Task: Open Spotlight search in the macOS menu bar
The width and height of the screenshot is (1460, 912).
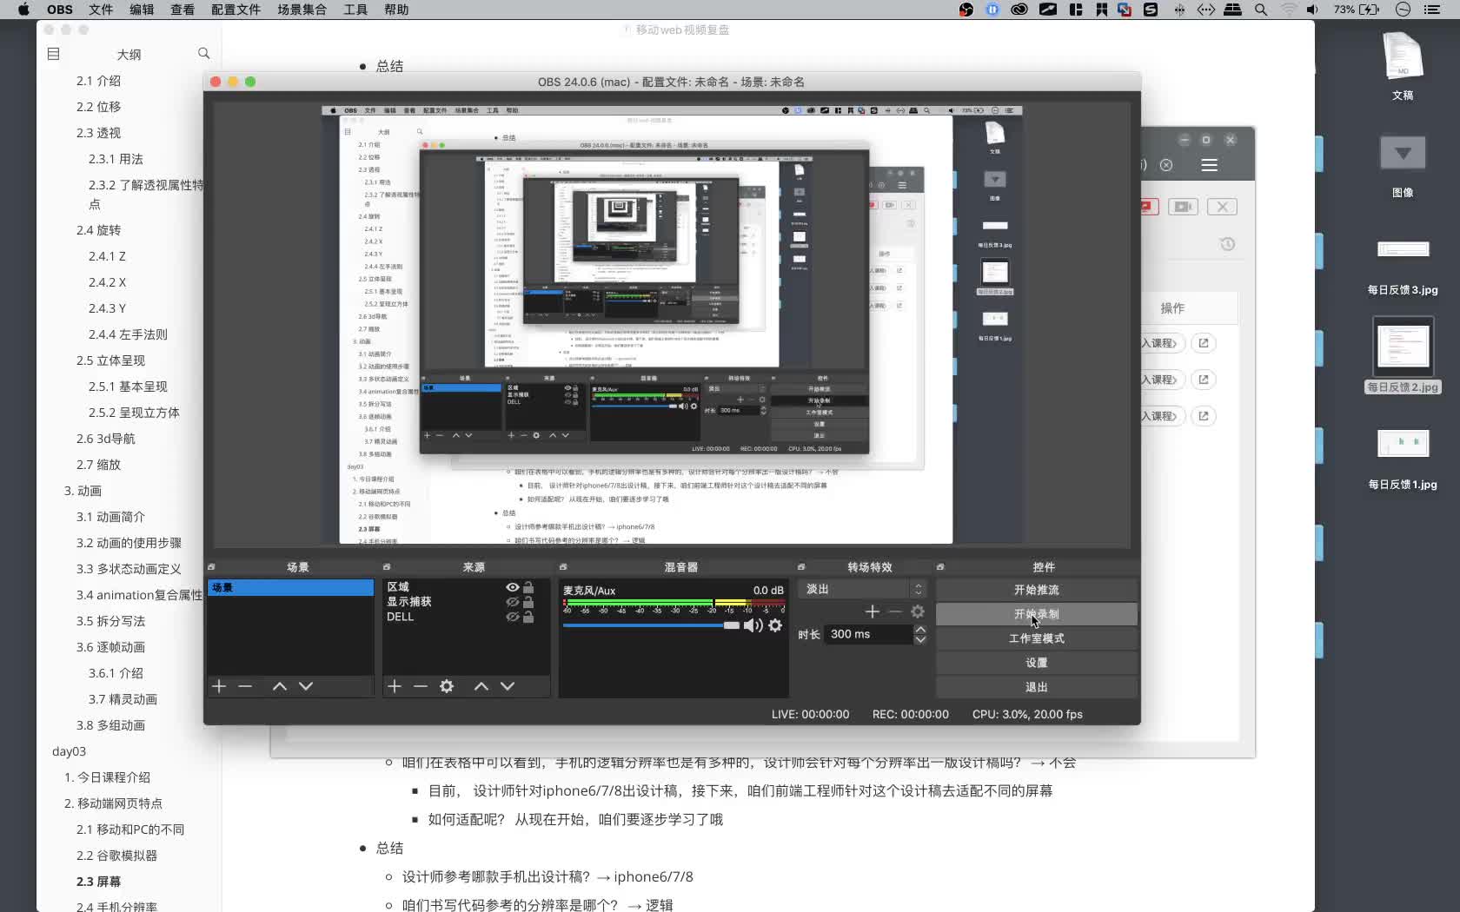Action: coord(1261,10)
